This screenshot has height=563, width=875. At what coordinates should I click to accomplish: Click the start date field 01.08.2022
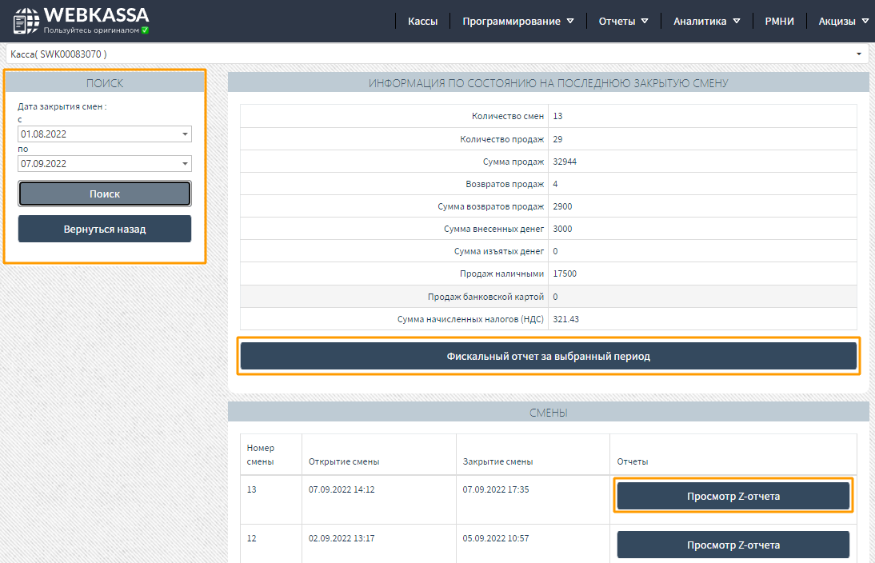coord(104,134)
